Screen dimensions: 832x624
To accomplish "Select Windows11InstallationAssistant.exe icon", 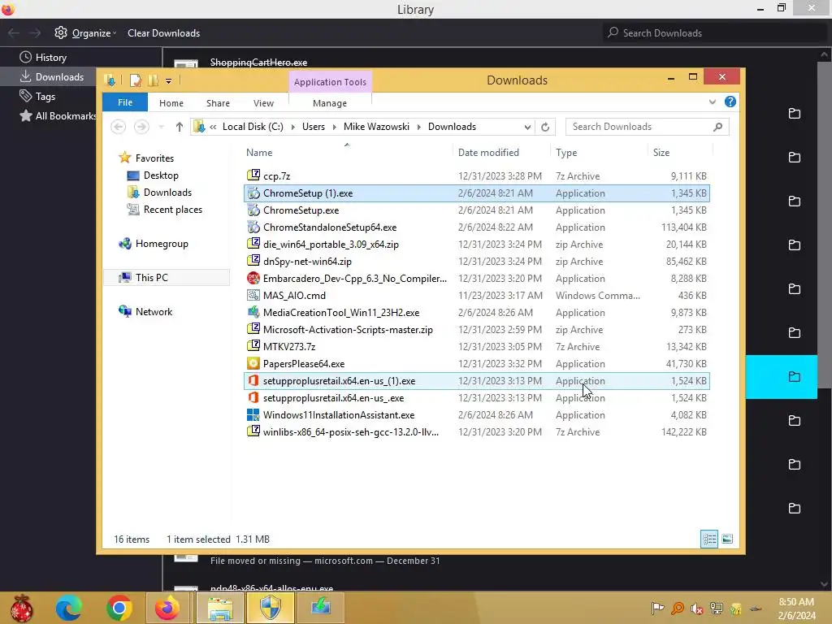I will click(x=253, y=415).
